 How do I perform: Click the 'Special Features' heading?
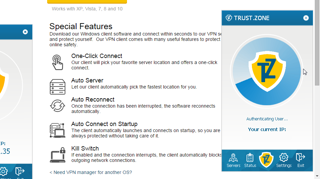(81, 26)
